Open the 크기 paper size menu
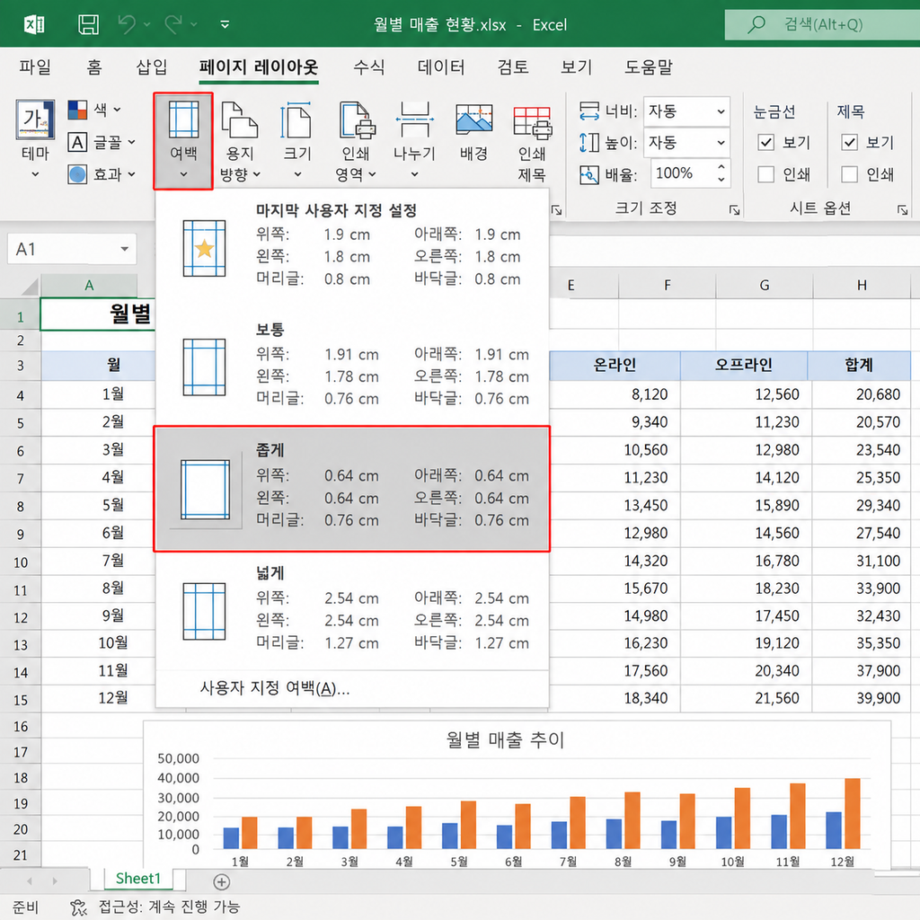This screenshot has width=920, height=920. coord(297,141)
